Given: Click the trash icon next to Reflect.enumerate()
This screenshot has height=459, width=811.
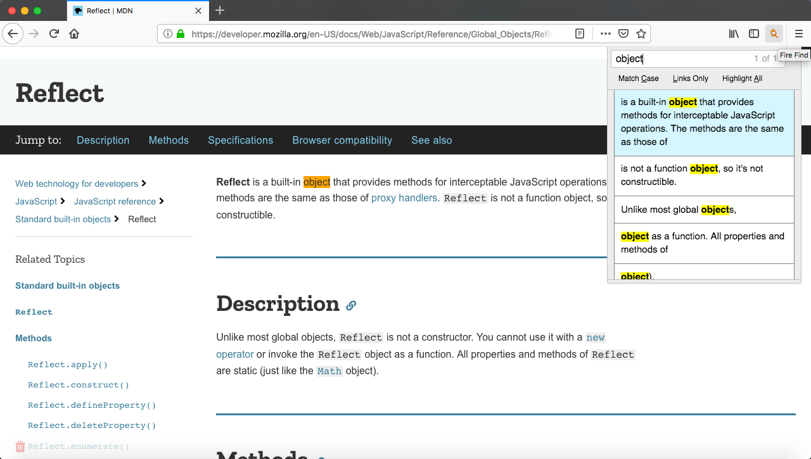Looking at the screenshot, I should click(20, 446).
